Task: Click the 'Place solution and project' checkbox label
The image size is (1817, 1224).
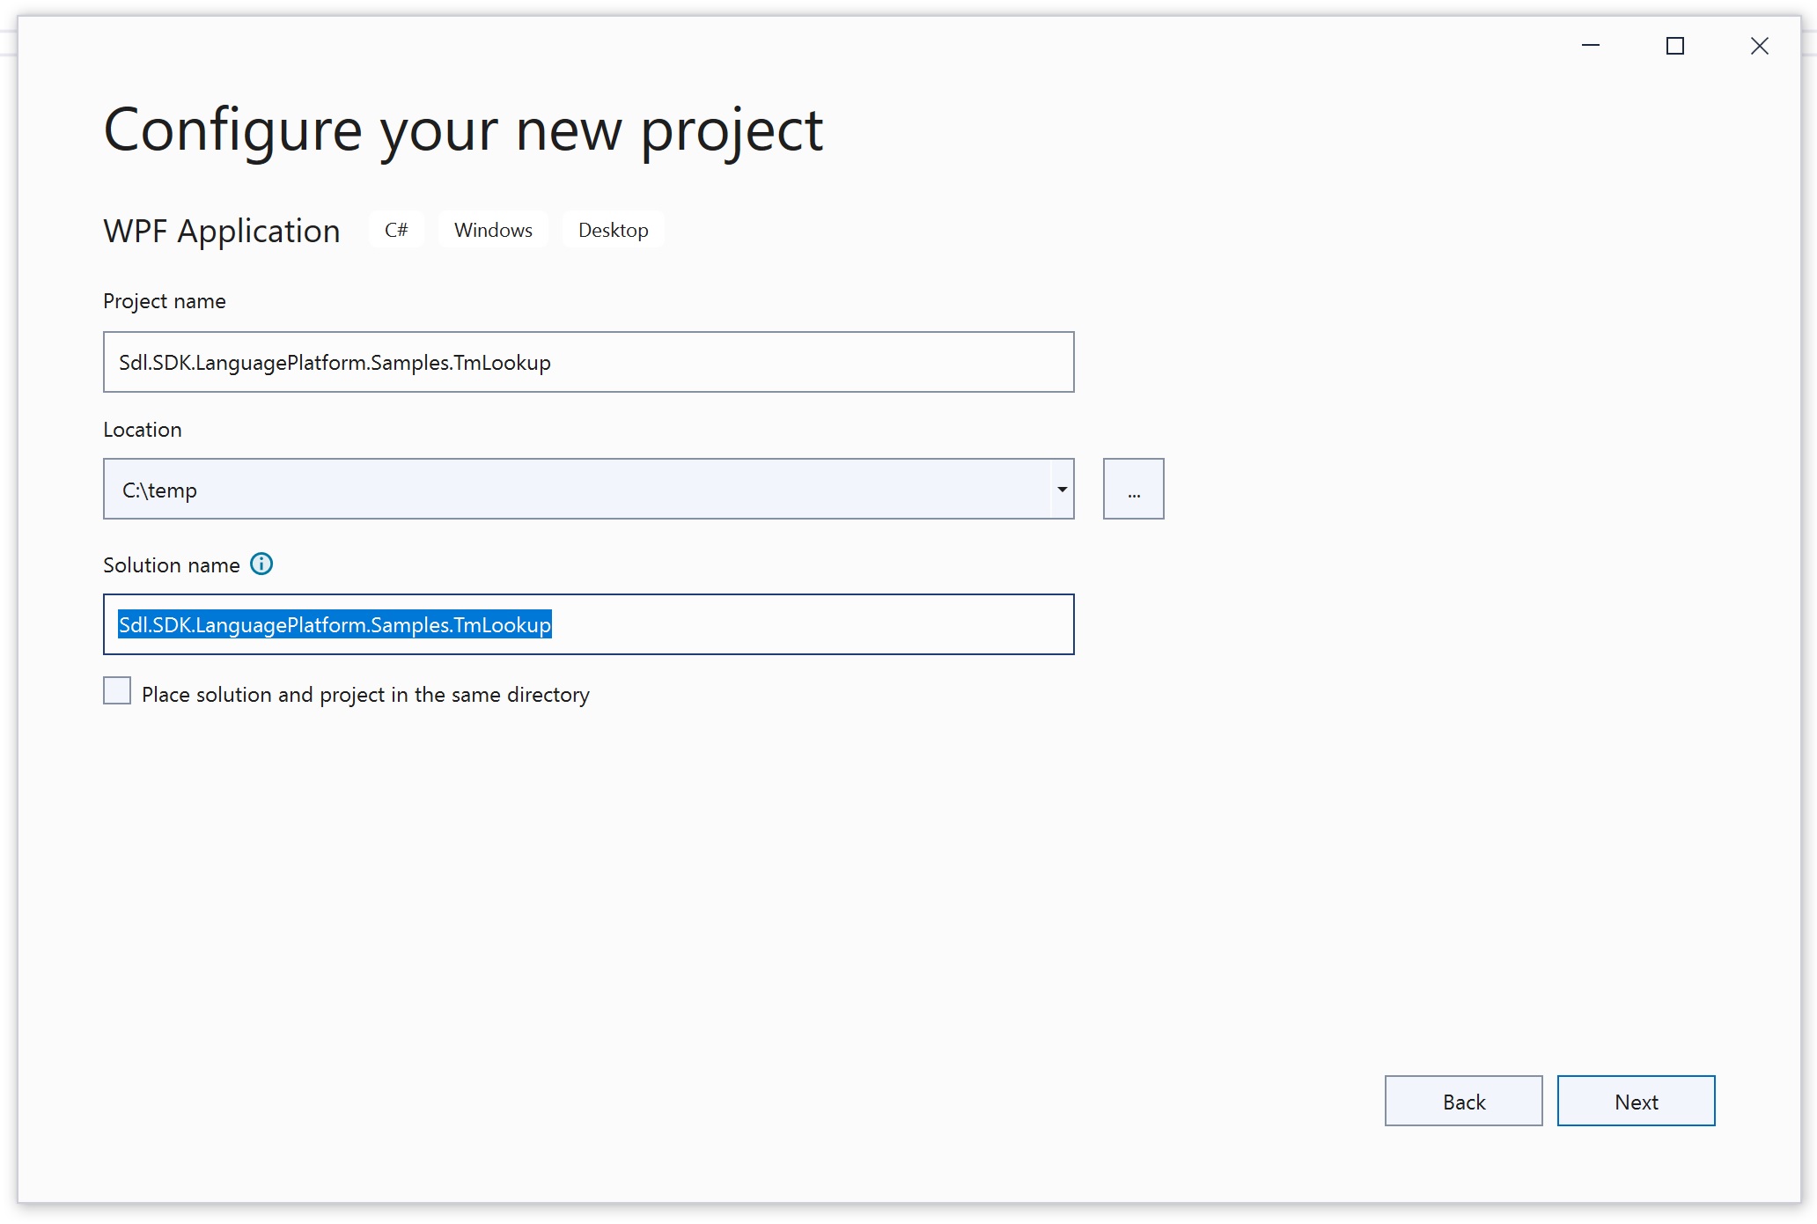Action: (x=365, y=695)
